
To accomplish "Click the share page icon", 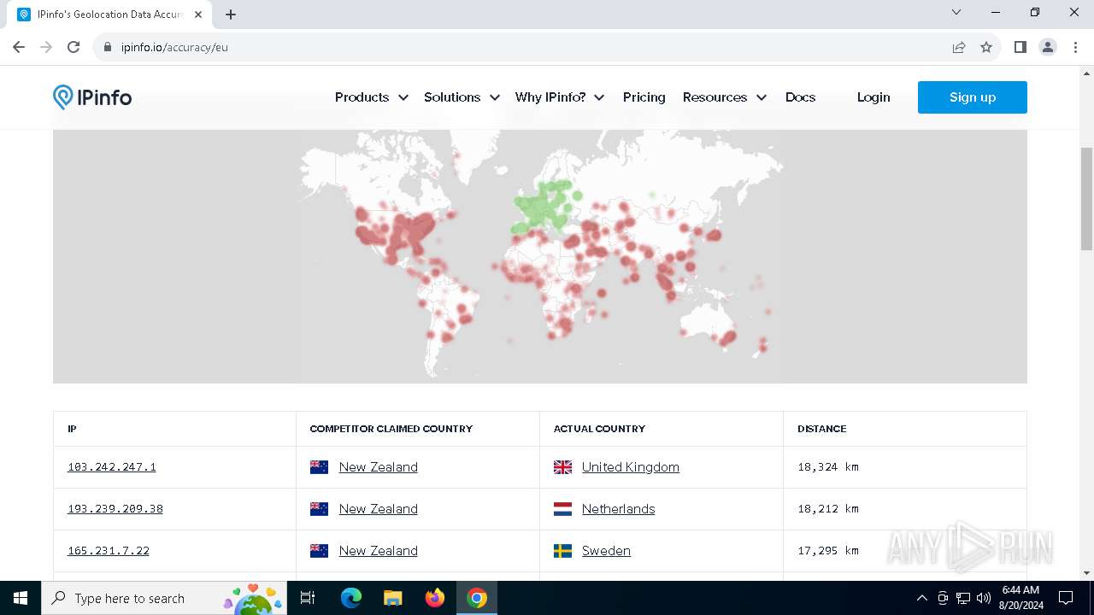I will tap(959, 47).
